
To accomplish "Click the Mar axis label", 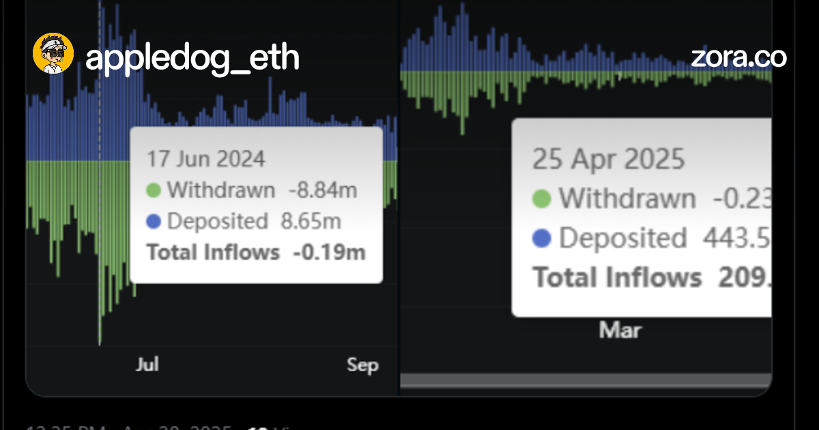I will tap(620, 331).
